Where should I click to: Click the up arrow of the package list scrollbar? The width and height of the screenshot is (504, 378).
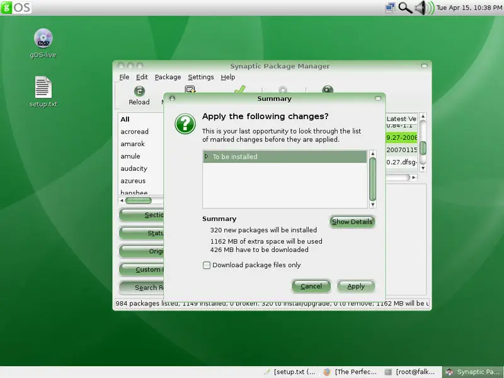point(423,116)
